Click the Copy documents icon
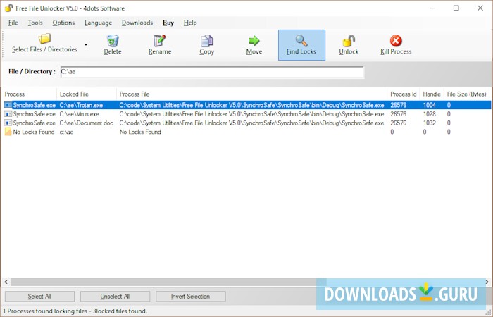493x317 pixels. click(206, 41)
